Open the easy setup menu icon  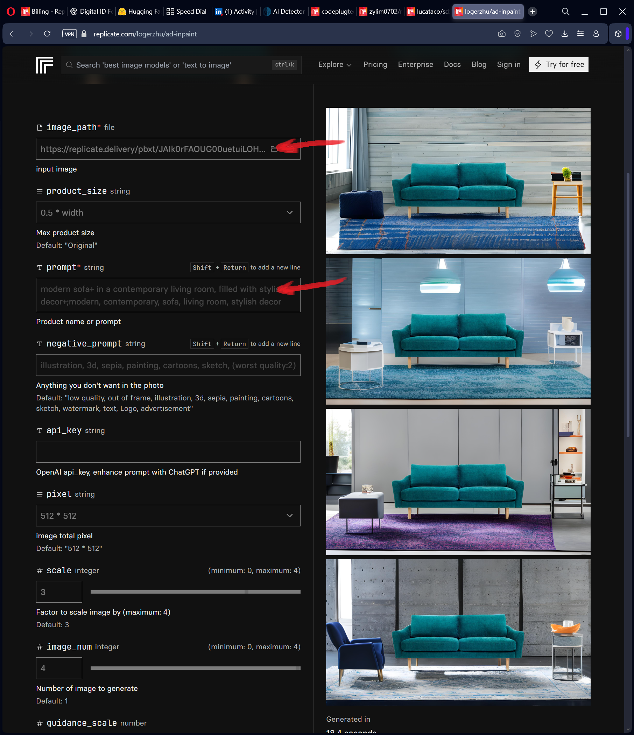click(580, 34)
